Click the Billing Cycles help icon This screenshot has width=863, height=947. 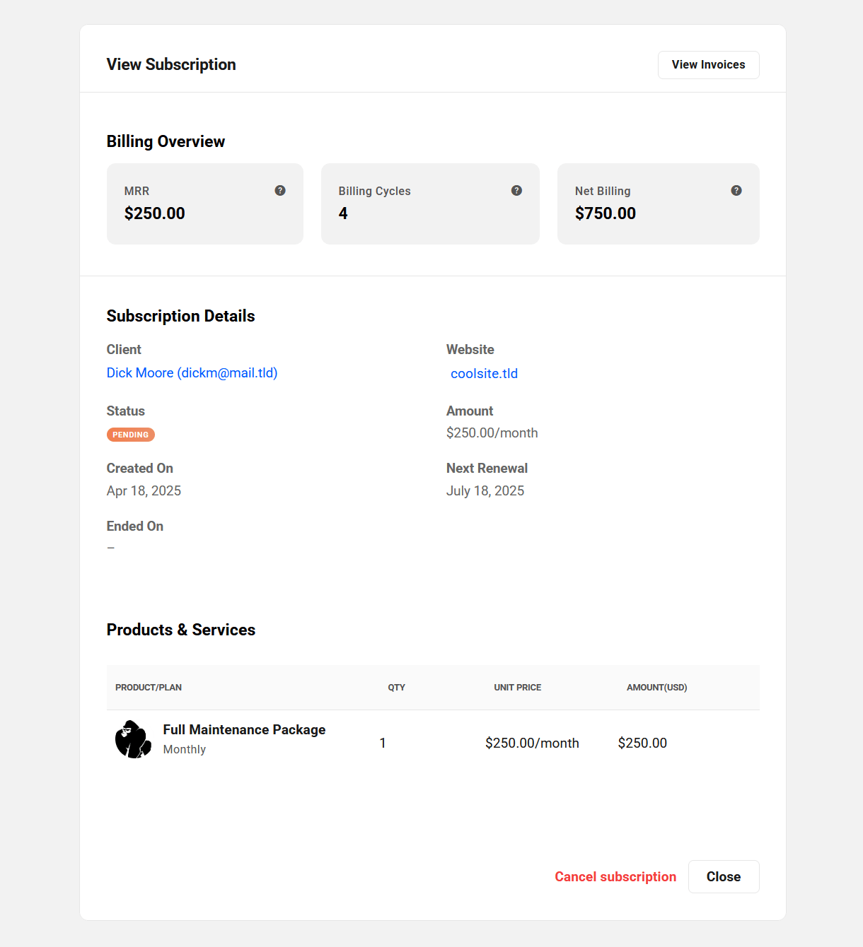point(516,191)
